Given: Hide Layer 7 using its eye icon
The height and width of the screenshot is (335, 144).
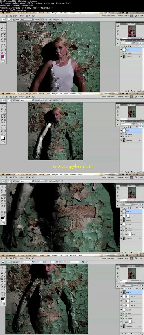Looking at the screenshot, I should [121, 130].
